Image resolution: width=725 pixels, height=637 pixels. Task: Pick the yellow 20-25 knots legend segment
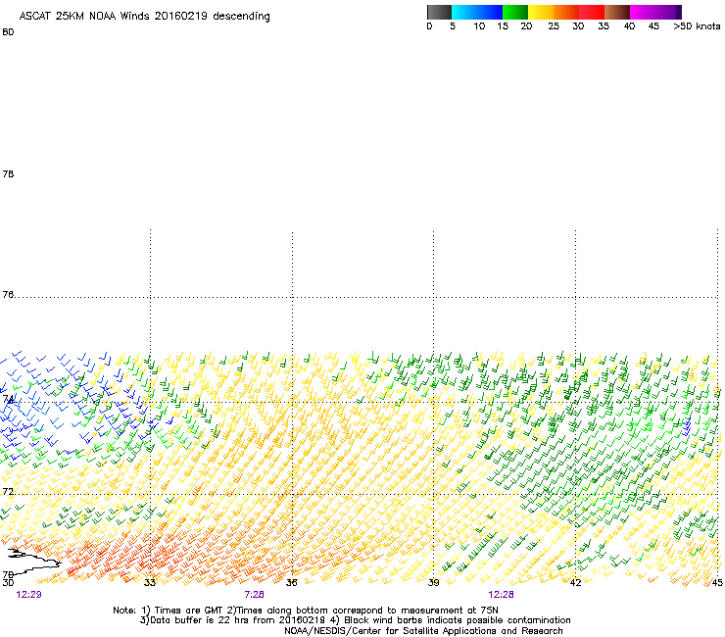coord(541,12)
